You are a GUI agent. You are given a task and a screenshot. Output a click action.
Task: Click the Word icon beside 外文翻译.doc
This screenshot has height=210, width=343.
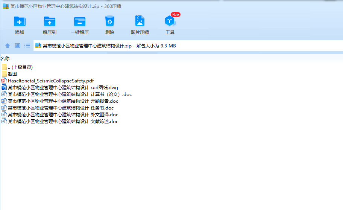[4, 115]
